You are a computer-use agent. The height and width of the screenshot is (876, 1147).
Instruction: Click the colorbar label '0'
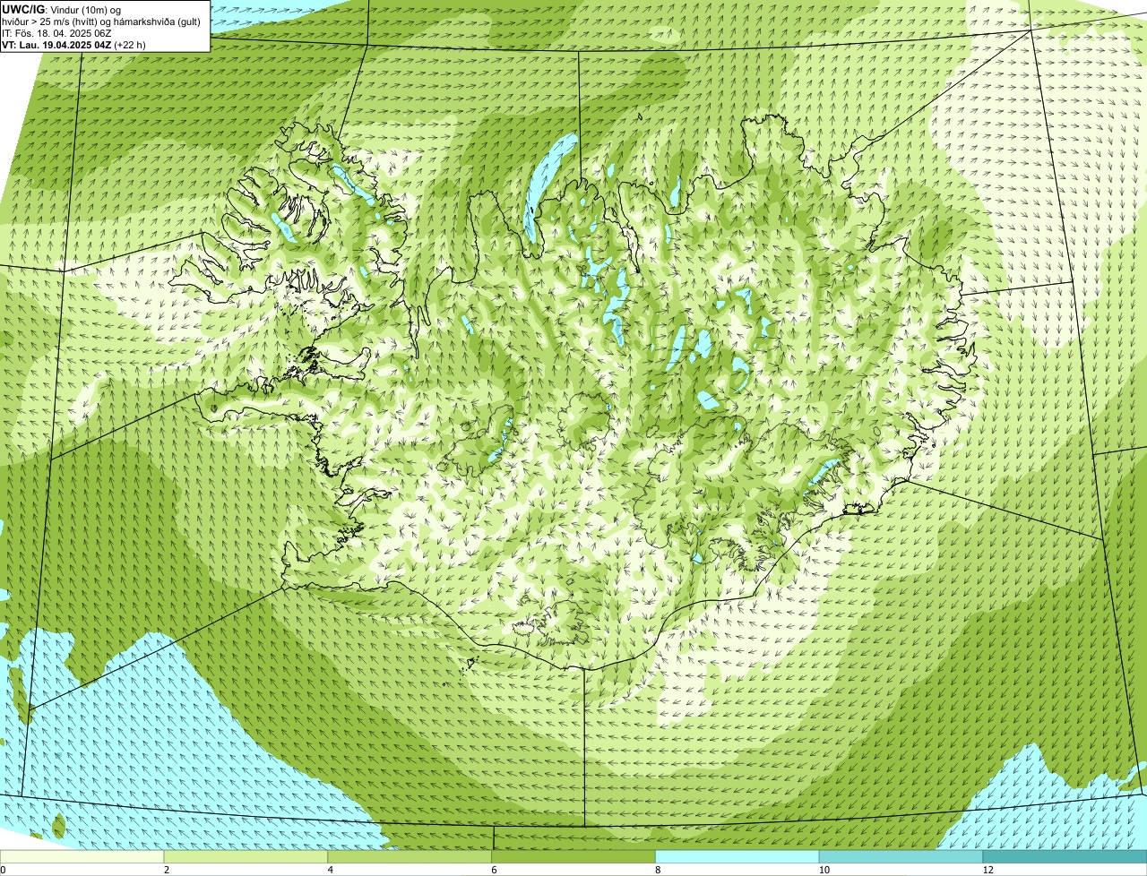coord(3,870)
